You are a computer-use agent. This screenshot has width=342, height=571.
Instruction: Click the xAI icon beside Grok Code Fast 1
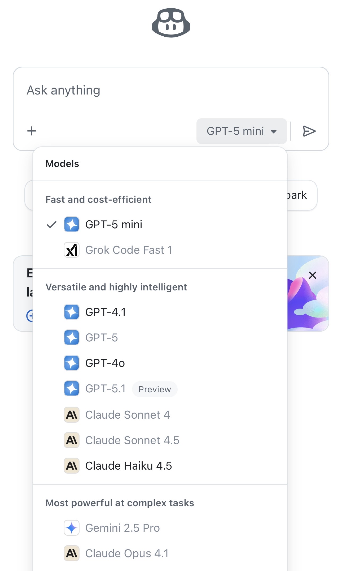pos(72,250)
